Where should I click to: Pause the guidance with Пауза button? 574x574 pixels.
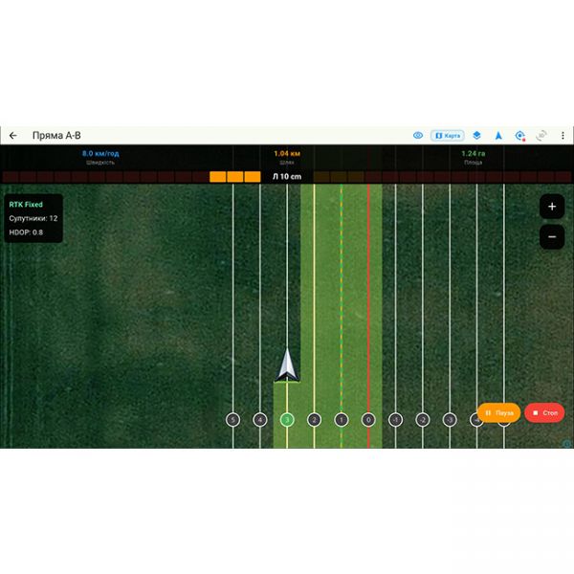[x=498, y=412]
